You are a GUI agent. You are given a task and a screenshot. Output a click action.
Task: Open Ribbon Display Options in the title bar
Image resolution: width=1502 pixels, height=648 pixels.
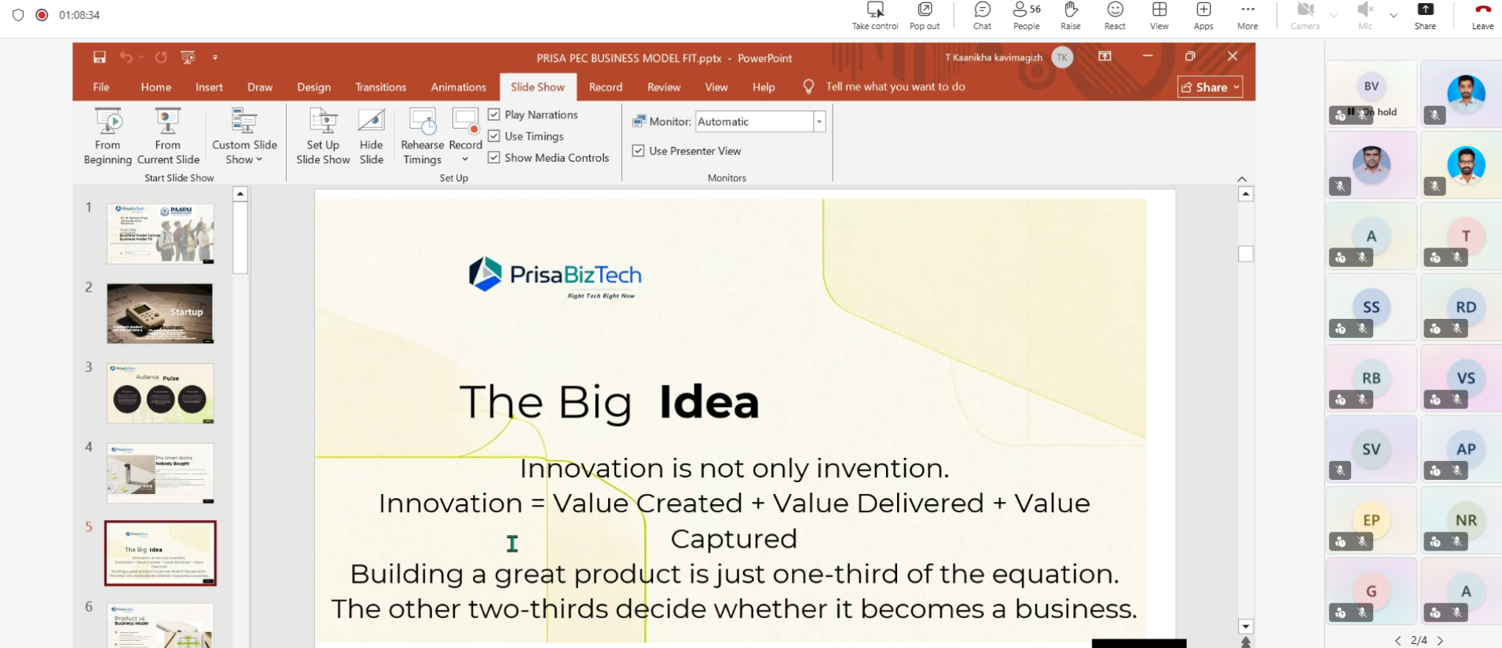[1105, 57]
